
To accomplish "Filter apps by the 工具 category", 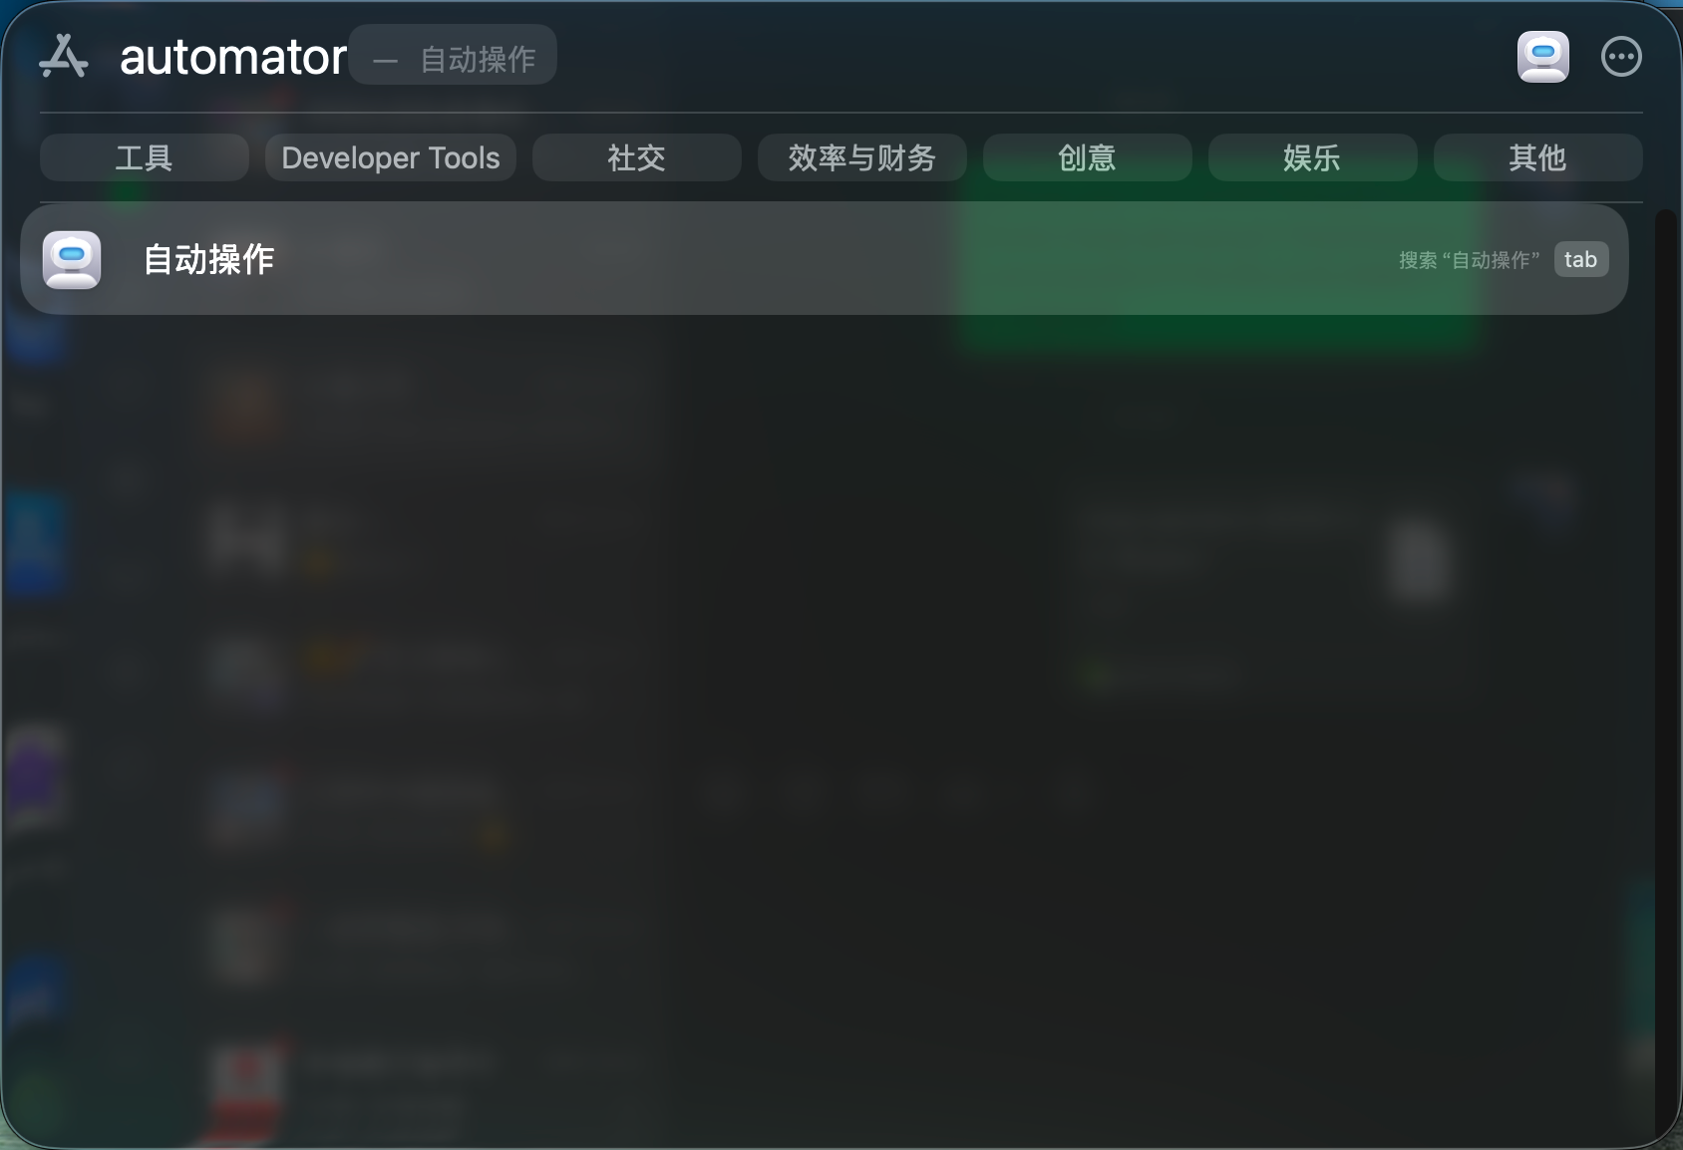I will point(145,157).
